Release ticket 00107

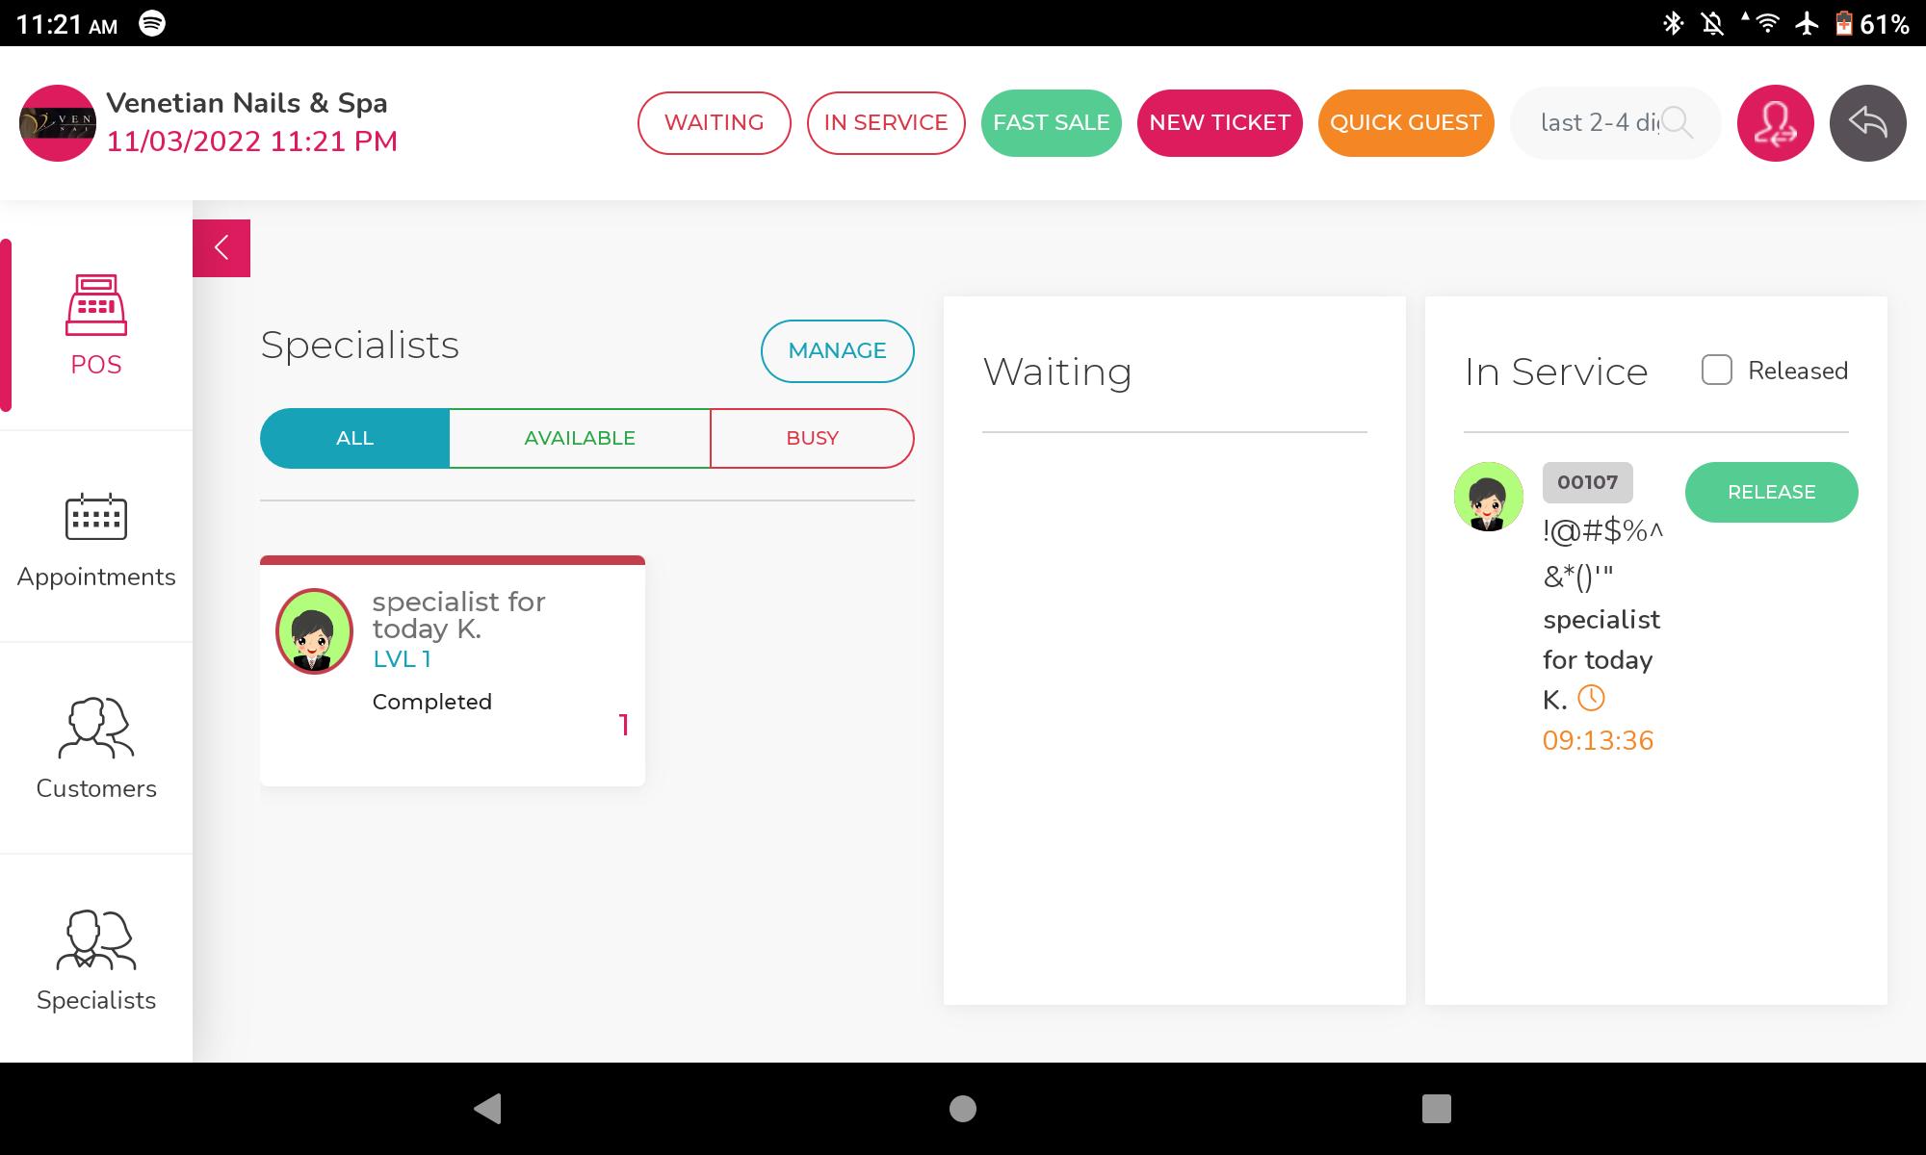coord(1772,492)
